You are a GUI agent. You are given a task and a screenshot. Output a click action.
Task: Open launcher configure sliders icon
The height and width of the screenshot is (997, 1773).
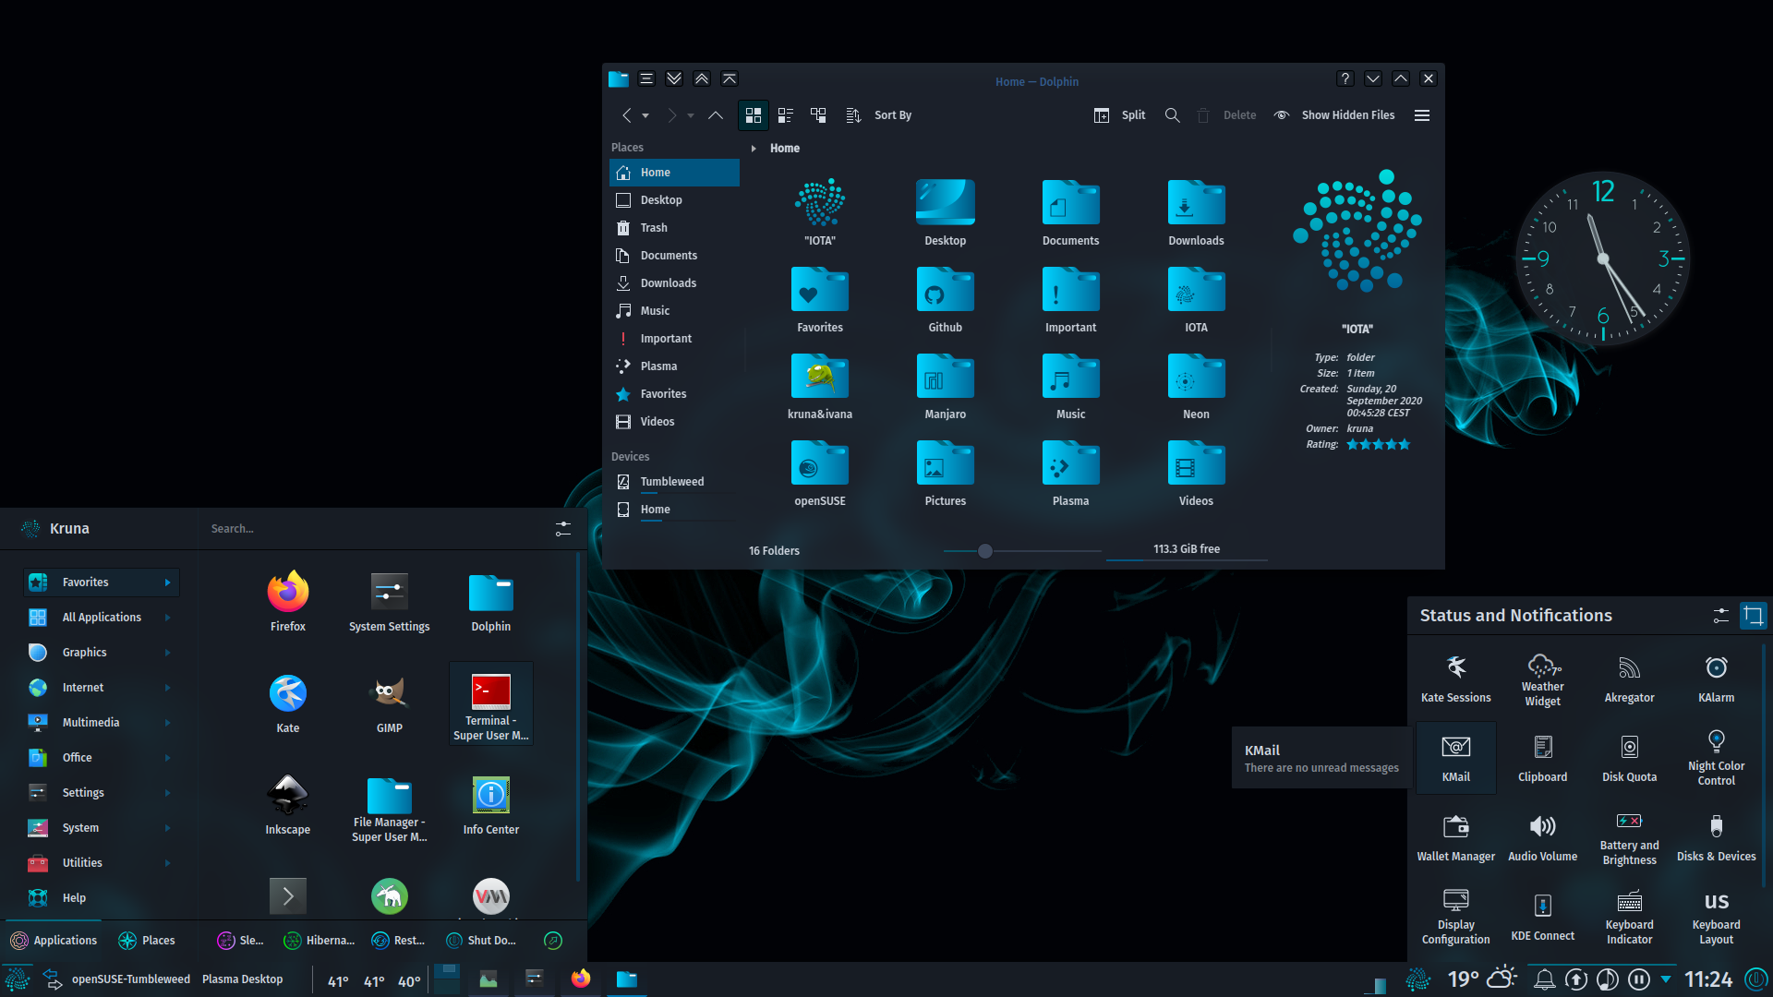click(563, 529)
